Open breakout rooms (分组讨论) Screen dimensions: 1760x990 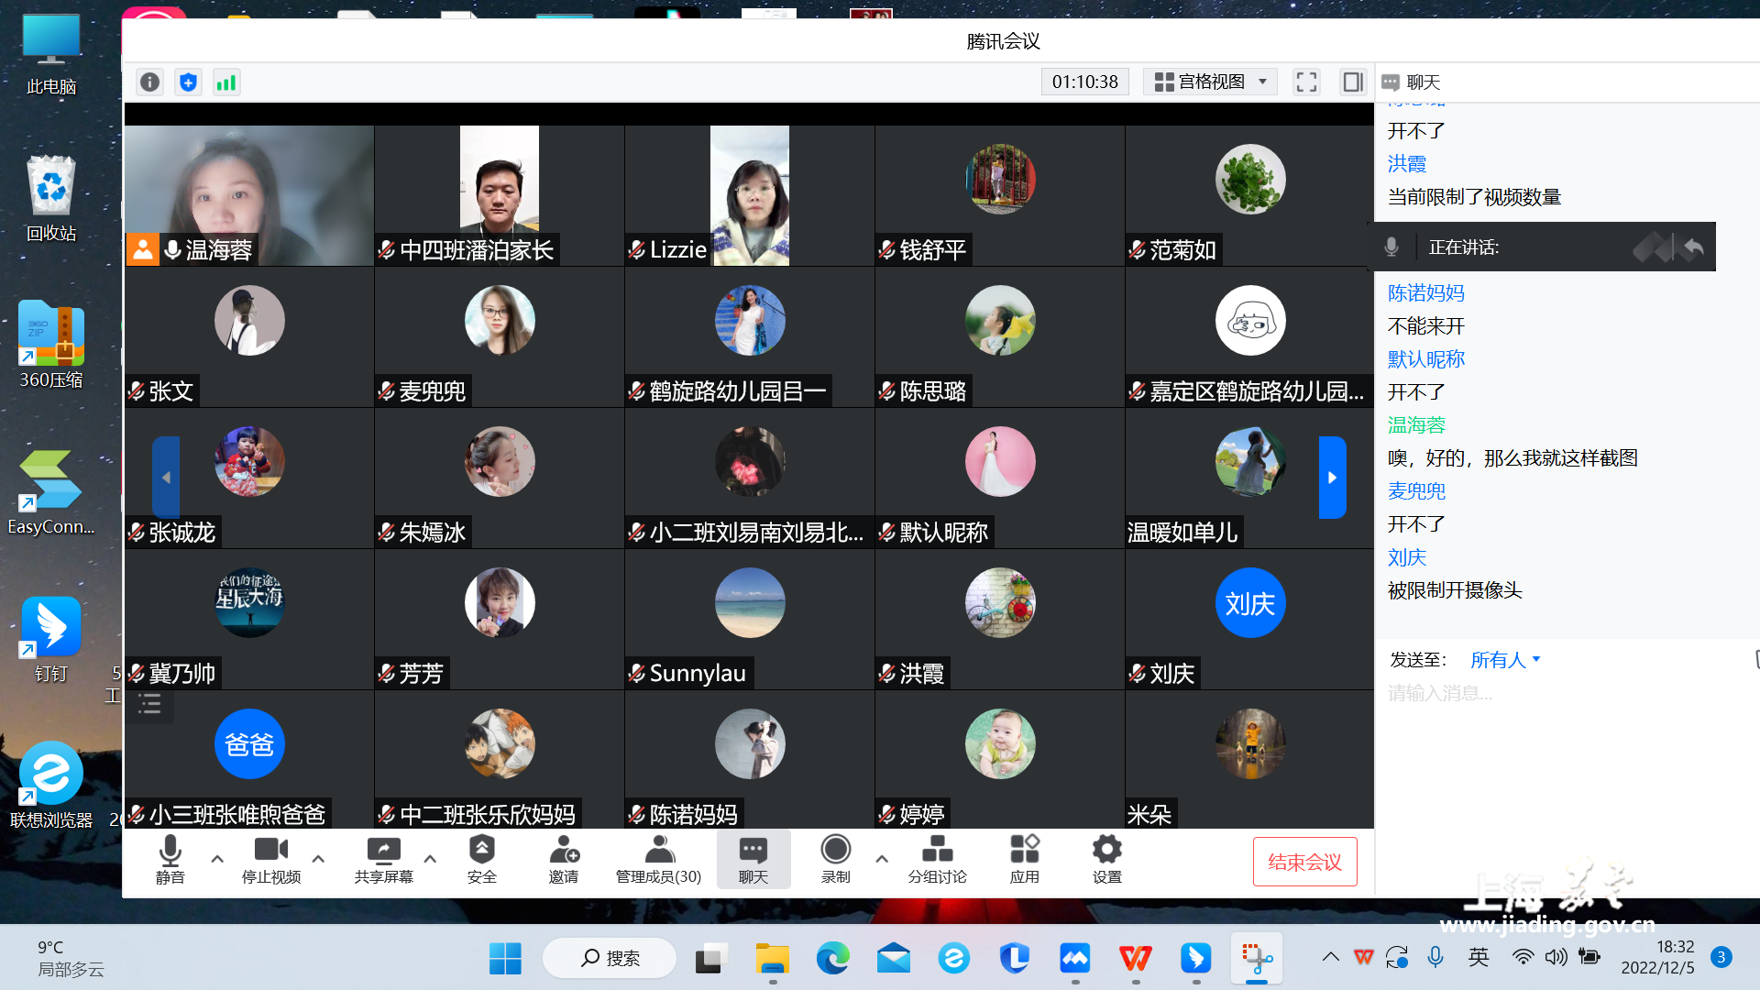pos(937,859)
